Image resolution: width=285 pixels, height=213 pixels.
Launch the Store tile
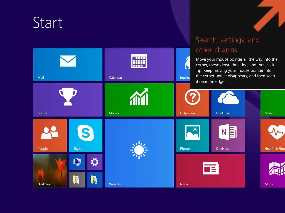click(273, 103)
